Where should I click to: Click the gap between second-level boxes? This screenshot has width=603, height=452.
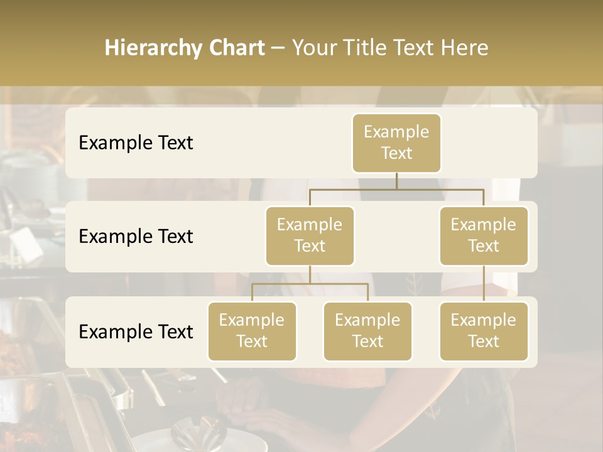click(x=396, y=236)
